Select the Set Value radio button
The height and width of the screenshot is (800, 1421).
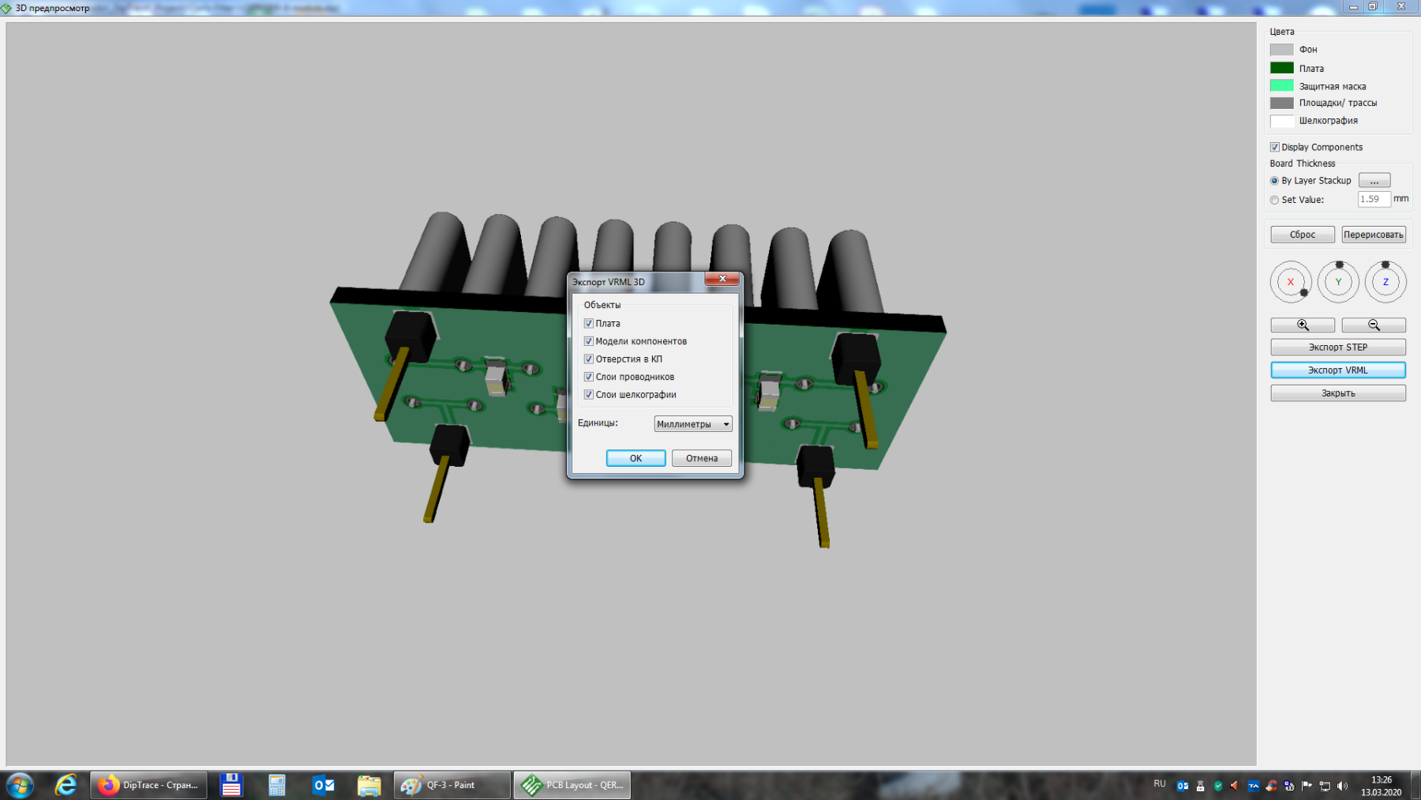[x=1274, y=200]
